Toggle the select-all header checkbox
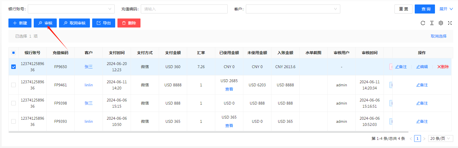 point(13,53)
